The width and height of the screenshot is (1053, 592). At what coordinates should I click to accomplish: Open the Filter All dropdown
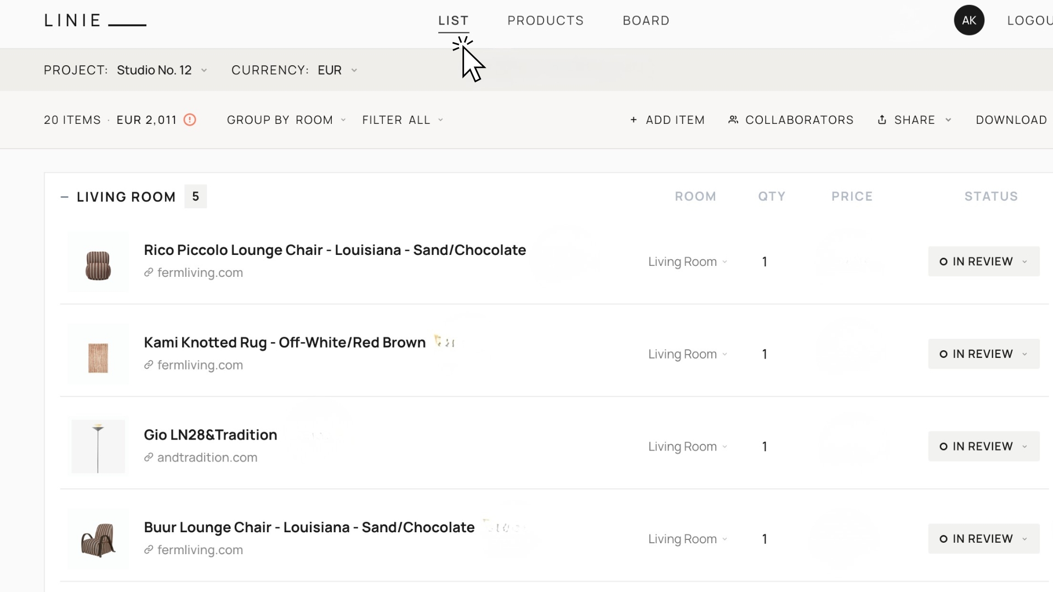(403, 120)
